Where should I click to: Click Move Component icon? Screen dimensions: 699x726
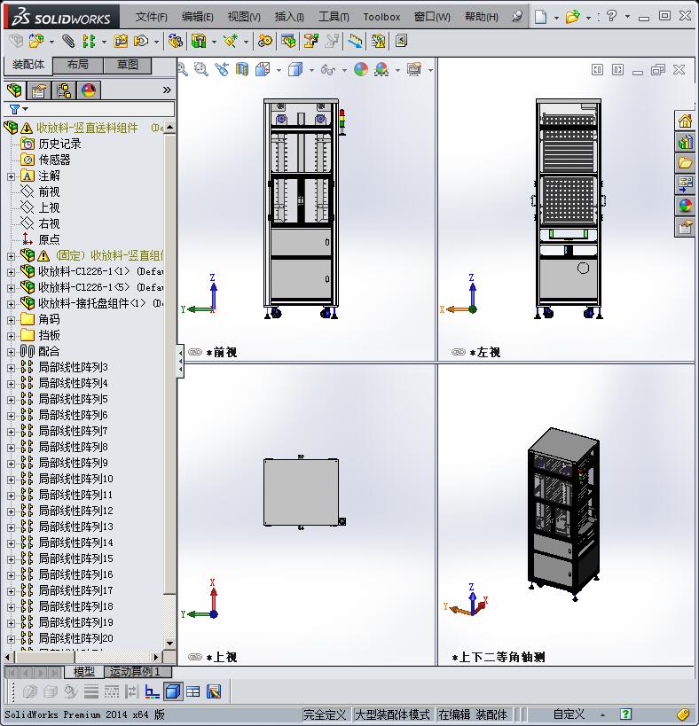pos(141,41)
